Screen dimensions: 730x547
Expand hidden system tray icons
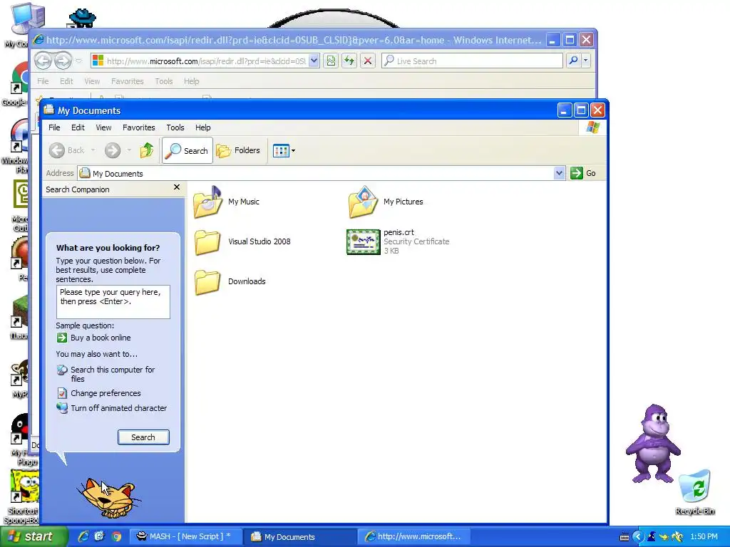click(x=638, y=537)
